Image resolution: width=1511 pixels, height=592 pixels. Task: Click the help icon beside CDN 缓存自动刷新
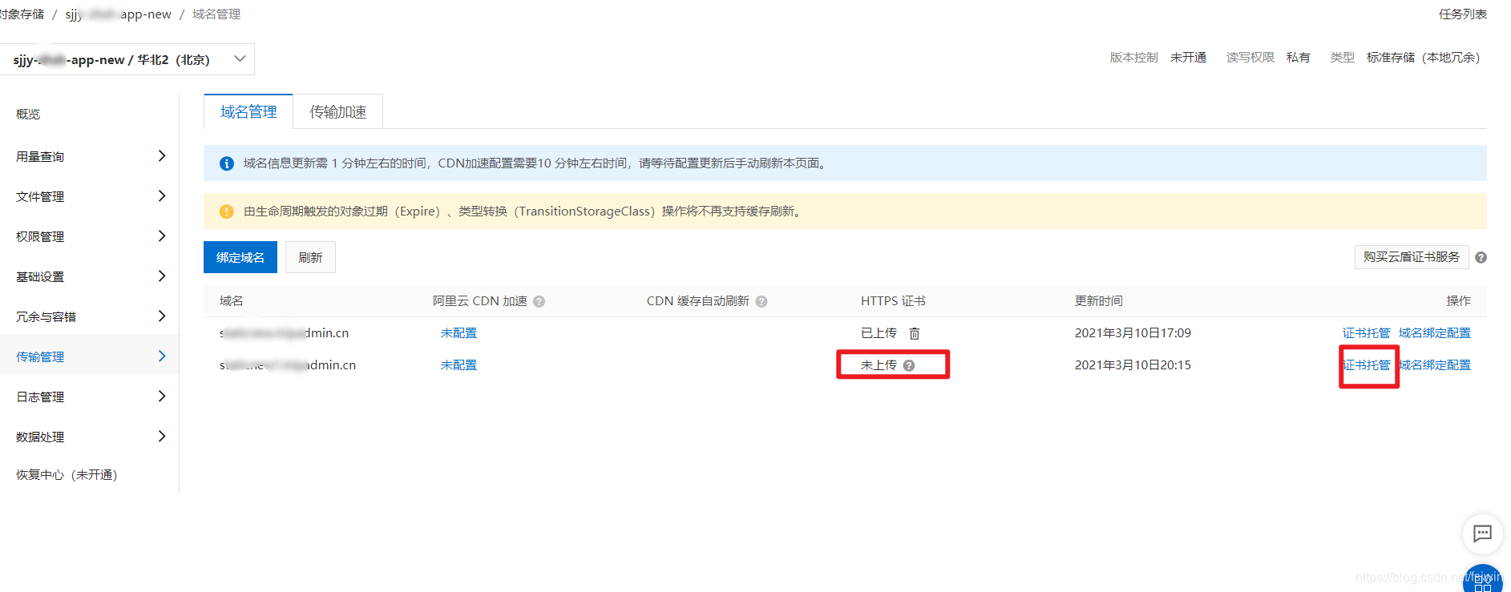click(762, 302)
